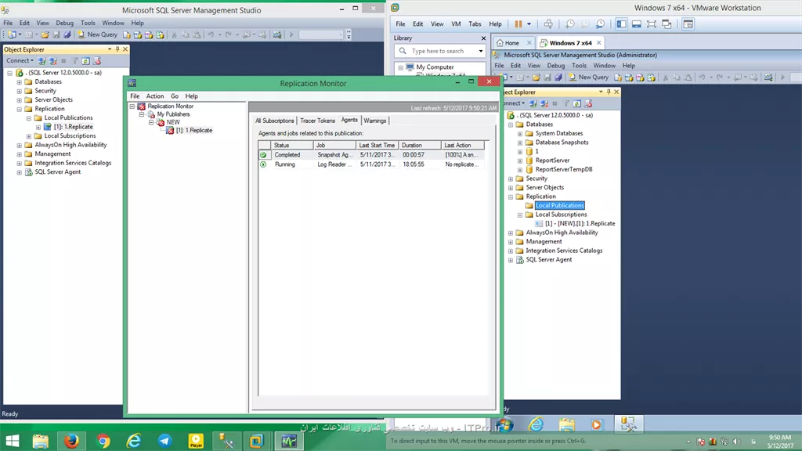Click Replication Monitor root node

tap(170, 106)
